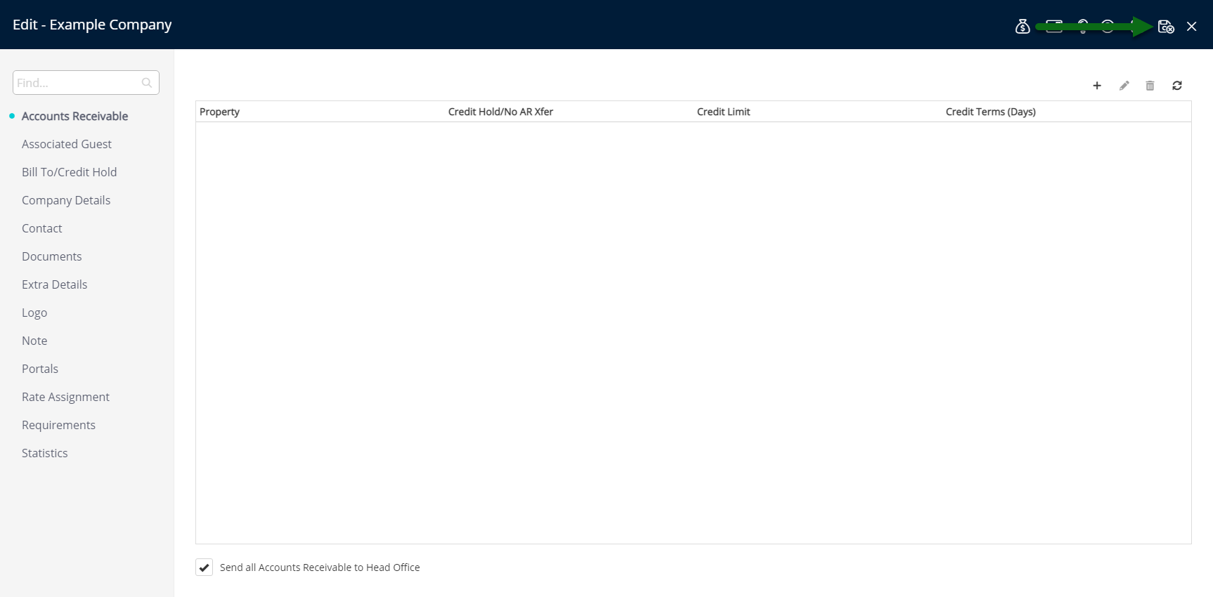Viewport: 1213px width, 597px height.
Task: Click the Credit Hold/No AR Xfer column header
Action: coord(500,112)
